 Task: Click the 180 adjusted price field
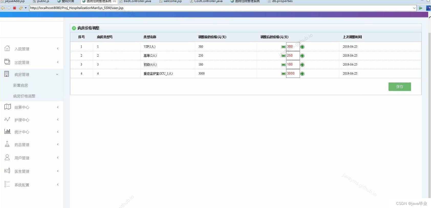tap(293, 65)
